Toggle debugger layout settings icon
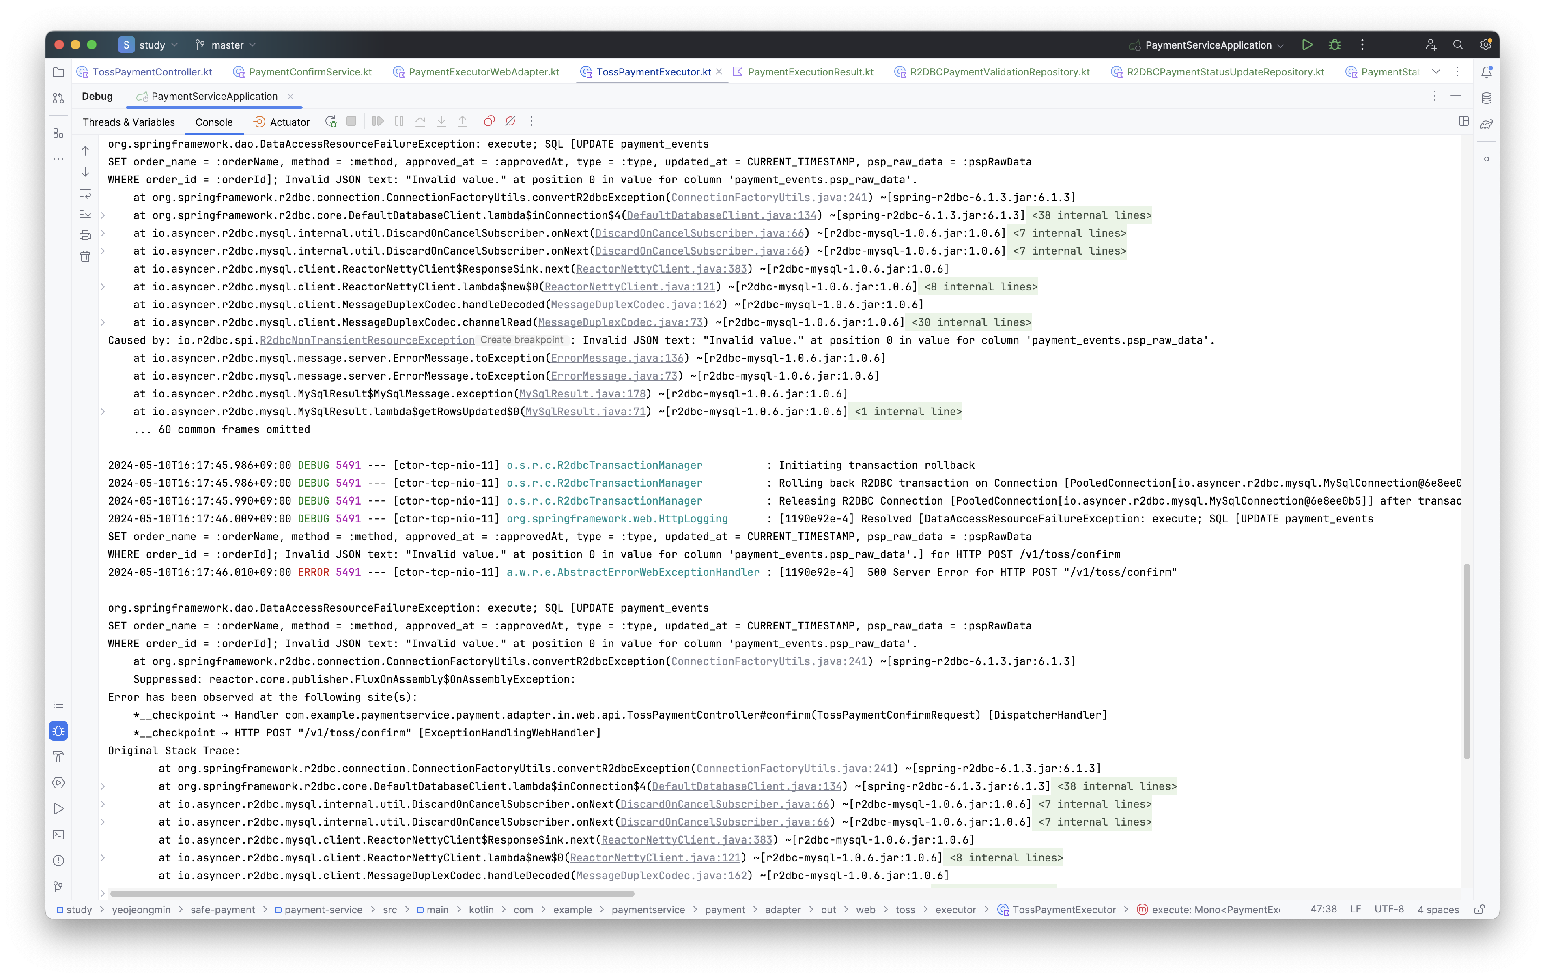 [1463, 121]
